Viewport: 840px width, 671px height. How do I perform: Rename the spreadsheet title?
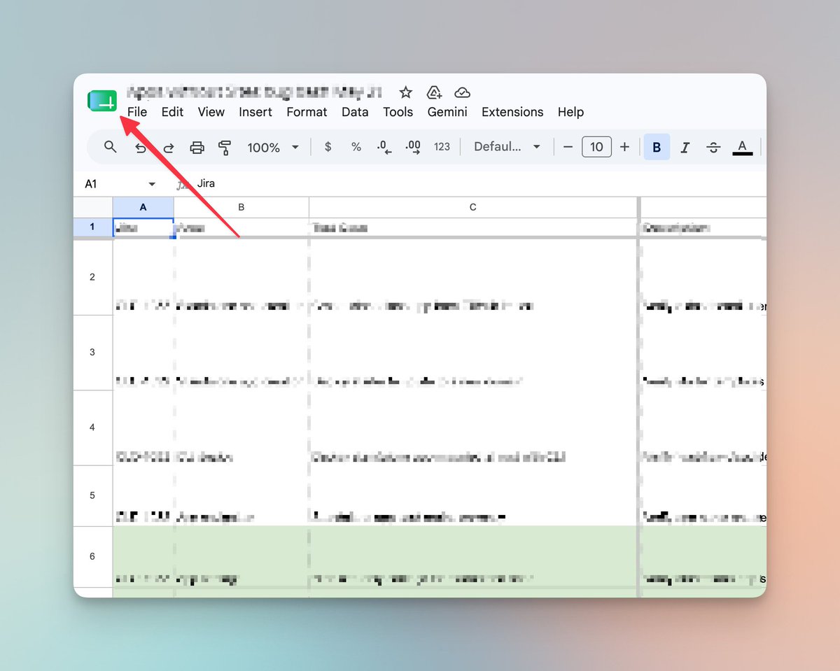pos(255,92)
